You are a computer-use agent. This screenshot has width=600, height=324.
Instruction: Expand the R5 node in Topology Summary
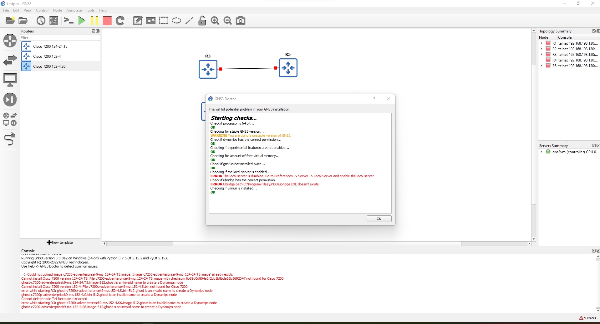542,66
